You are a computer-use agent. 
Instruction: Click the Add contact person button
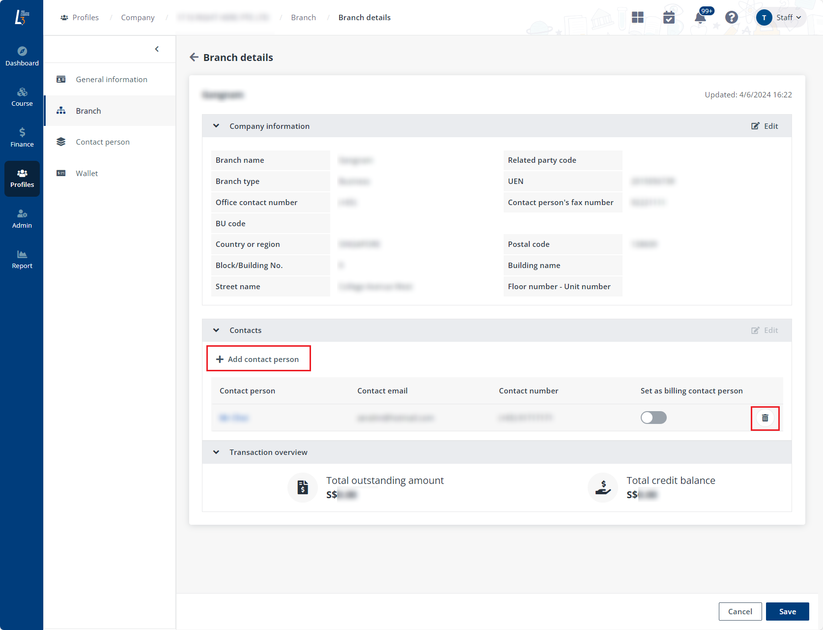point(258,359)
